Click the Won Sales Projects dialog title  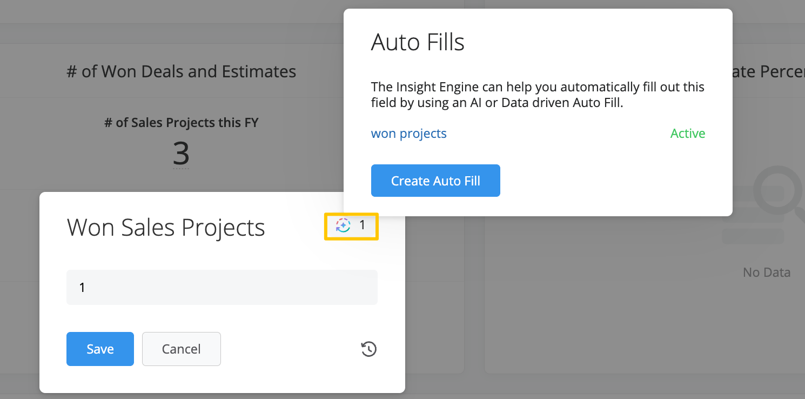tap(166, 228)
